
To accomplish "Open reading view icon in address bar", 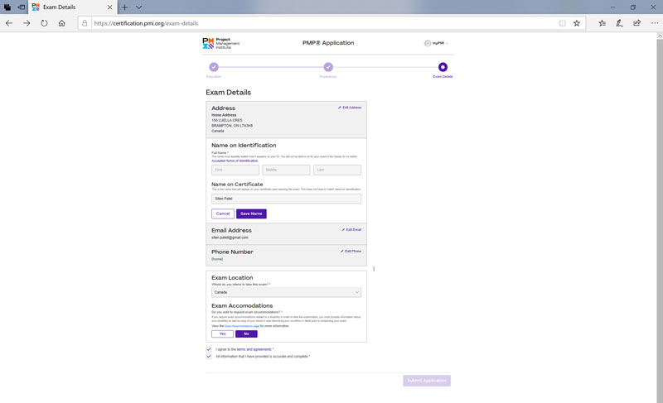I will [x=563, y=23].
